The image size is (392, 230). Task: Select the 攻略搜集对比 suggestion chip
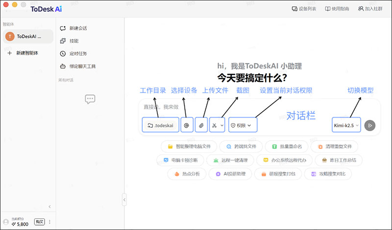(328, 174)
